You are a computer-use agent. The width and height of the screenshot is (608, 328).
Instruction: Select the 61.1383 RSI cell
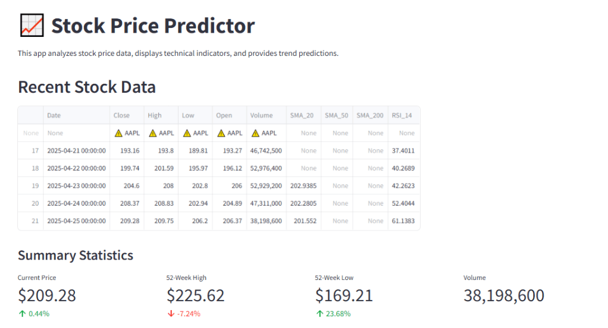403,221
